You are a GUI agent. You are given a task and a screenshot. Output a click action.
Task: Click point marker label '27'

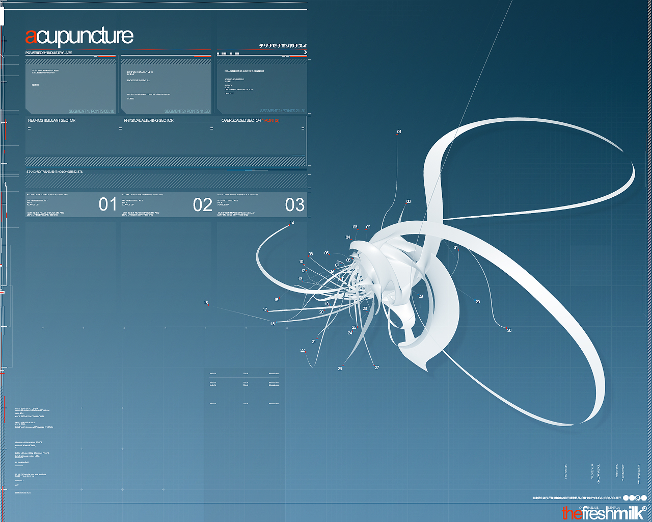coord(377,368)
